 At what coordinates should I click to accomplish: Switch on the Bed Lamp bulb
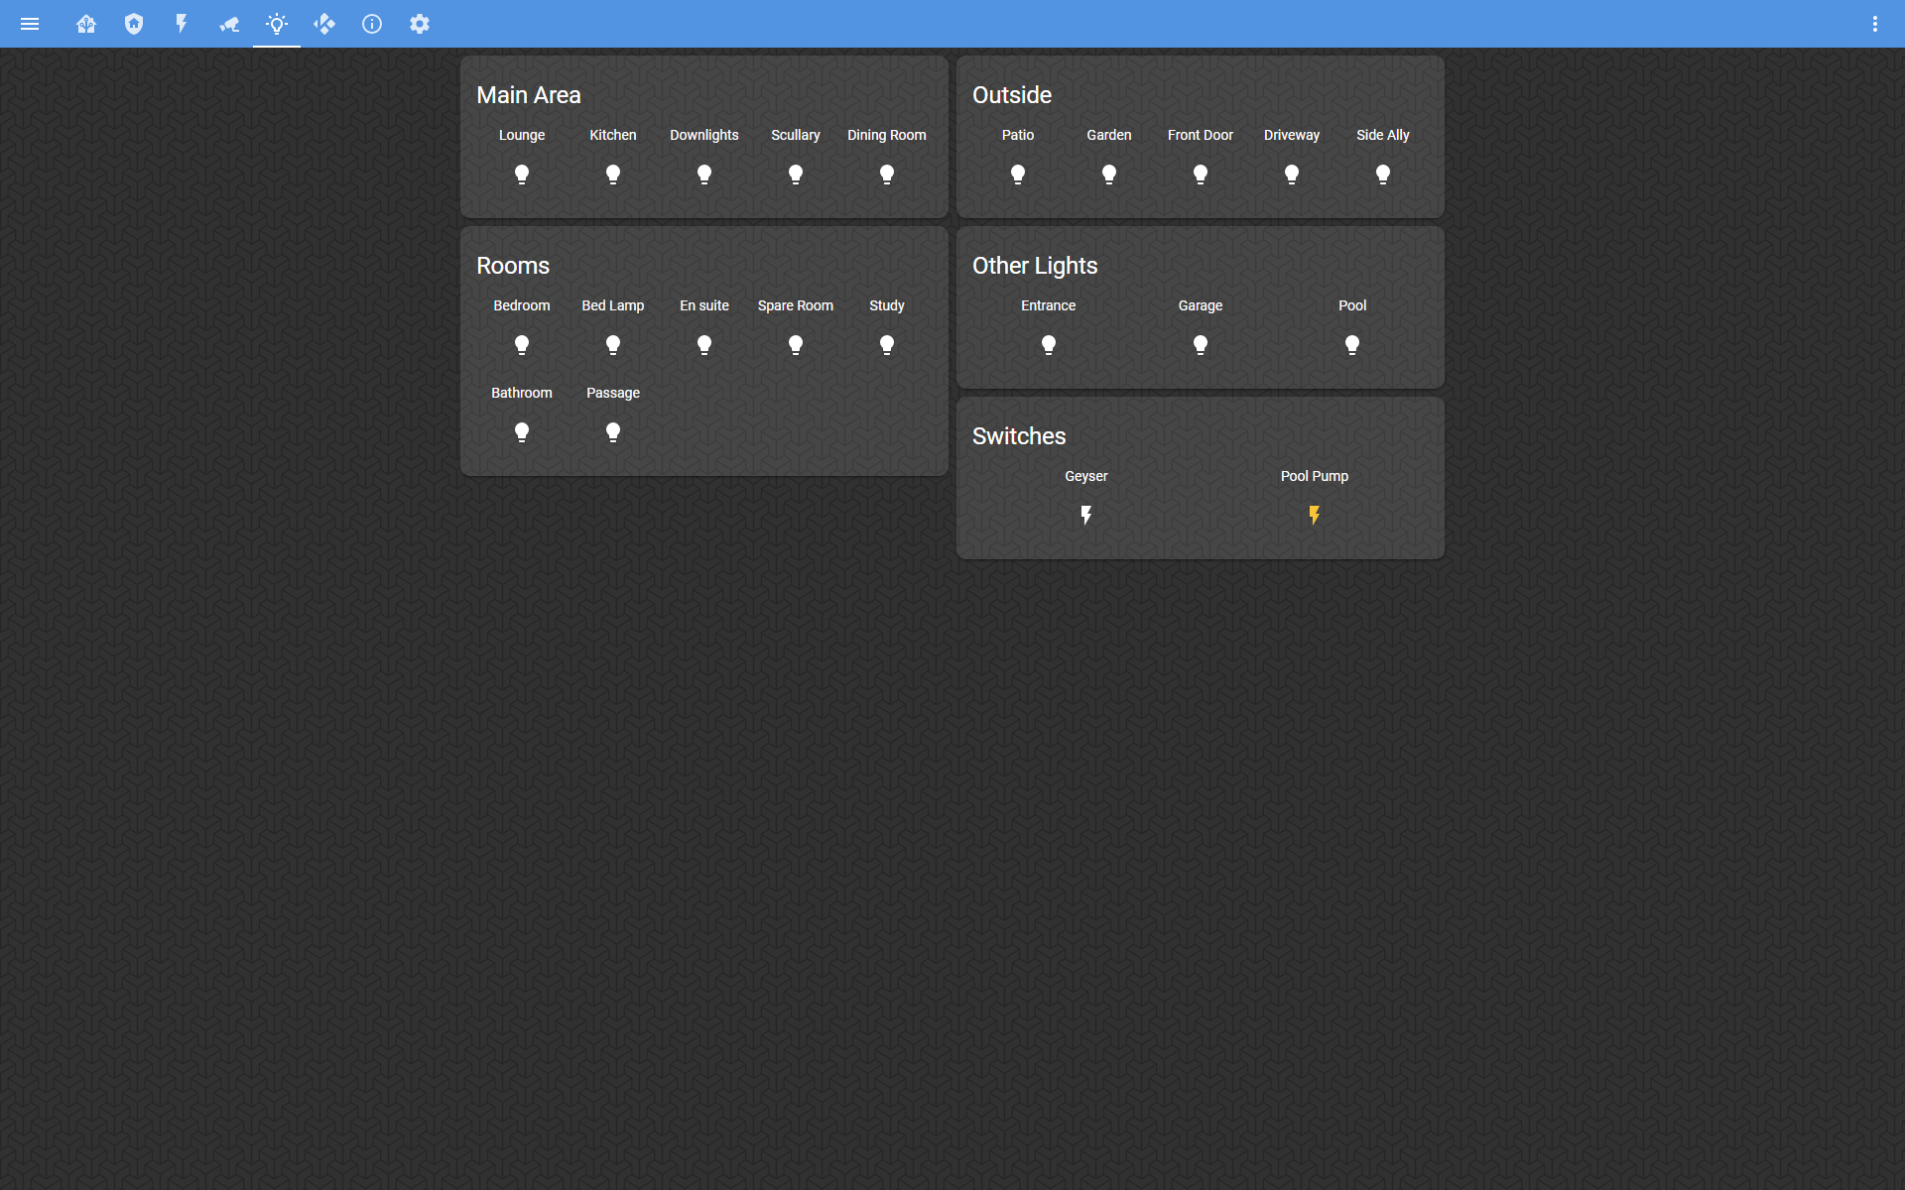click(613, 345)
